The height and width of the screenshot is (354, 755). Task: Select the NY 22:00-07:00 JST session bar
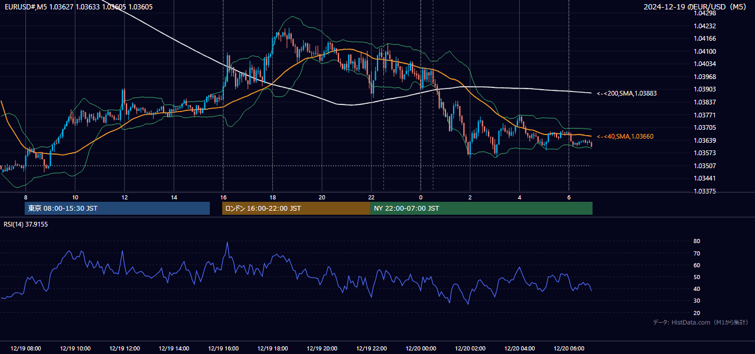(481, 208)
